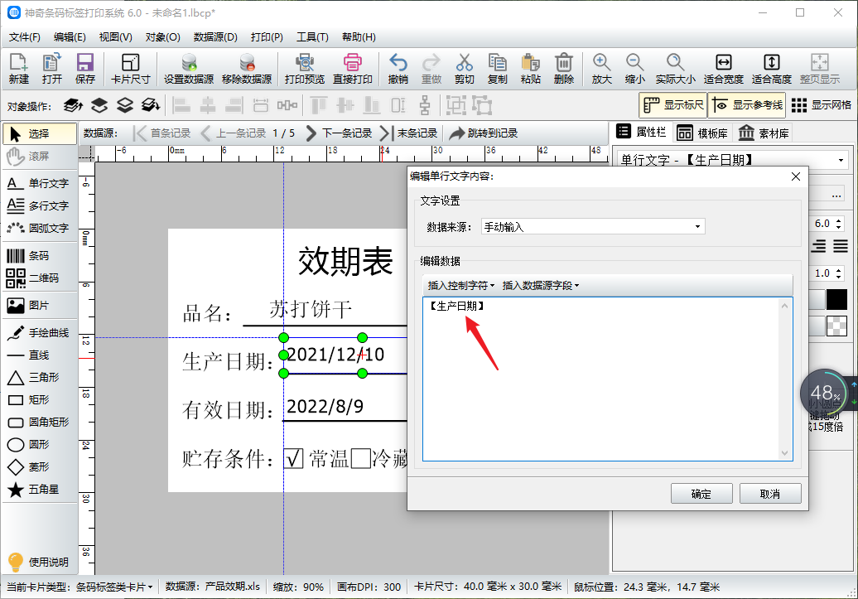This screenshot has height=599, width=858.
Task: Click the 新建 (New) toolbar icon
Action: tap(18, 69)
